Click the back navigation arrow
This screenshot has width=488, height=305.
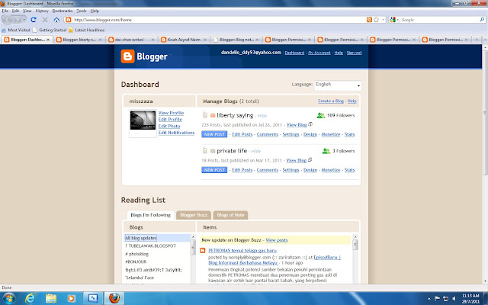tap(8, 20)
